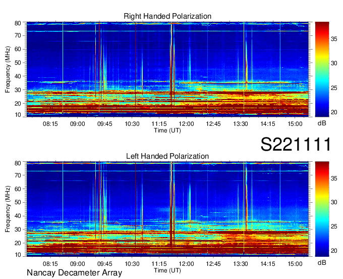Image resolution: width=343 pixels, height=279 pixels.
Task: Click the 15:00 tick label on bottom plot
Action: point(295,264)
